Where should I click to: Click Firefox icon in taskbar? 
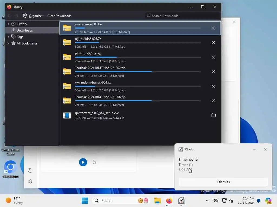[x=169, y=201]
